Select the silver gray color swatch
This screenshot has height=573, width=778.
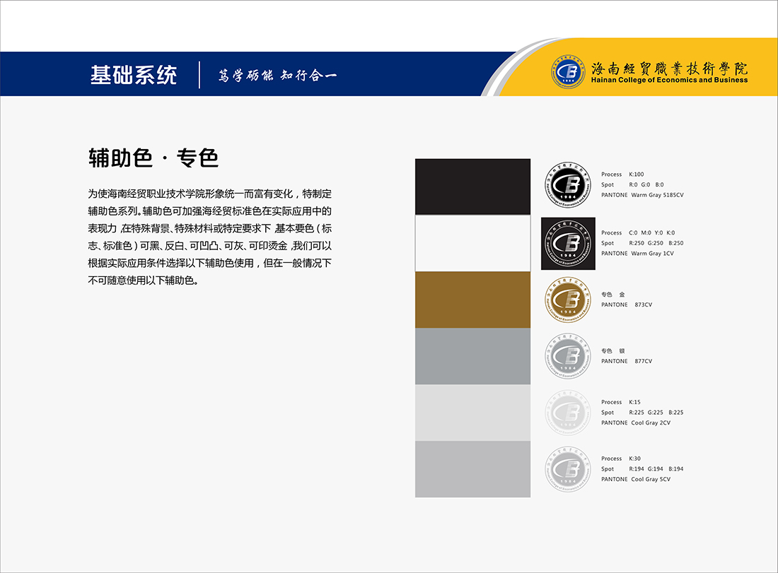pos(472,356)
